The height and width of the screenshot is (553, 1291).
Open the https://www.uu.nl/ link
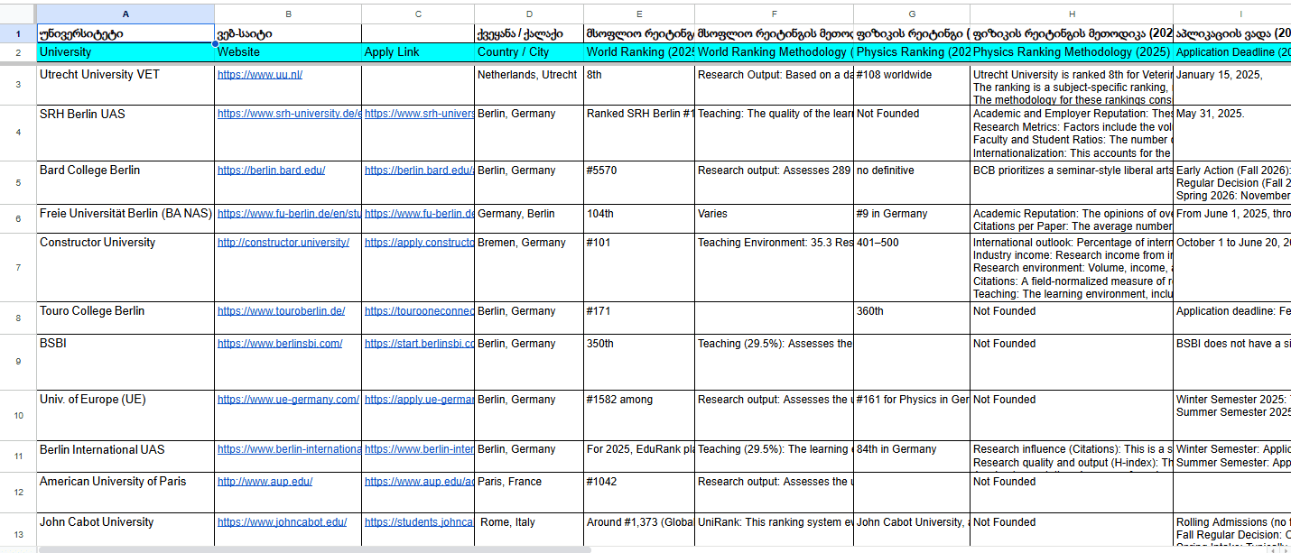(260, 75)
